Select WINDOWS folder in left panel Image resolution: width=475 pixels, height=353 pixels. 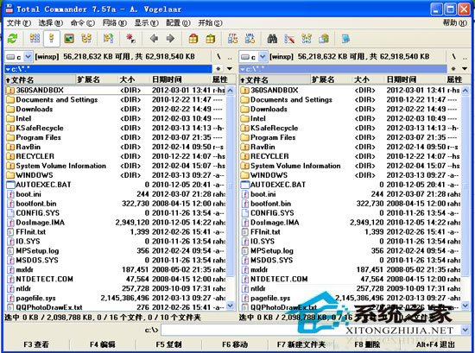115,175
